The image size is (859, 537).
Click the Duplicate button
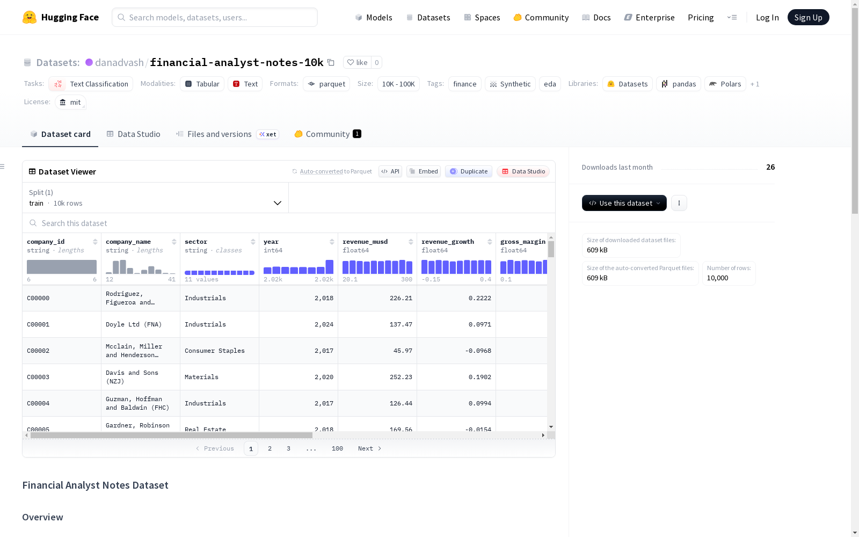click(x=469, y=171)
